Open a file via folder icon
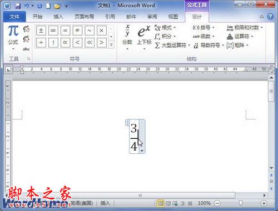This screenshot has width=278, height=211. coord(57,7)
